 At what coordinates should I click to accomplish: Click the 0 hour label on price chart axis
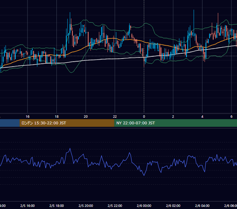click(144, 117)
